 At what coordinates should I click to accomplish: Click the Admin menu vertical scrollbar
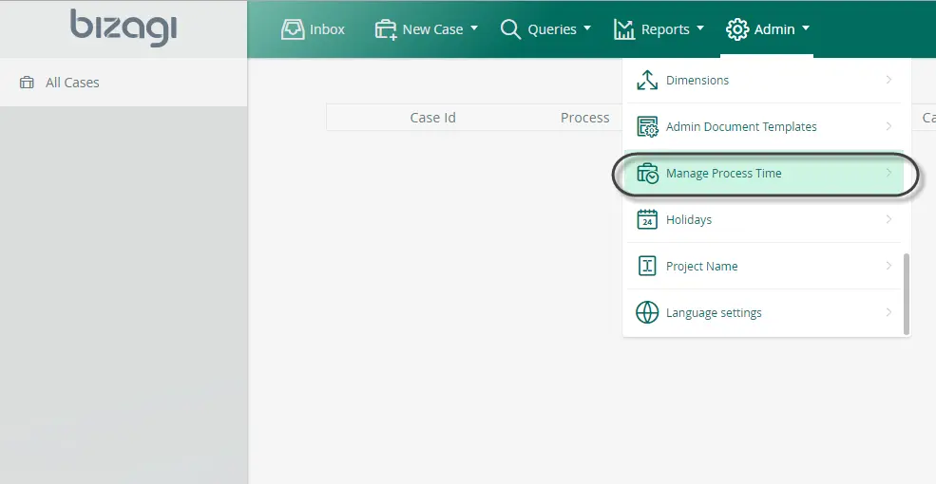907,294
